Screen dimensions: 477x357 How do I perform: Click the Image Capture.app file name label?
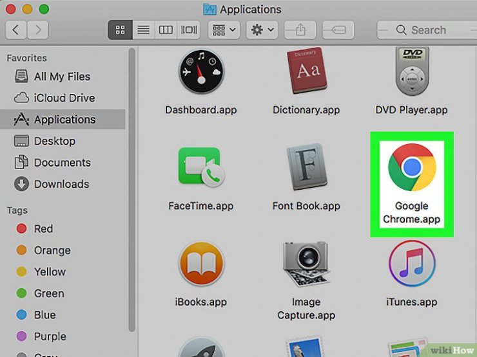(306, 308)
